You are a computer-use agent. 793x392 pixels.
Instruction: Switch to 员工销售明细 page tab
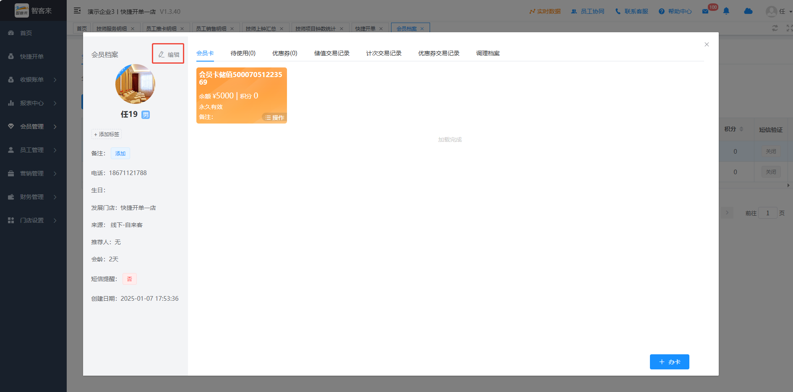click(x=211, y=28)
